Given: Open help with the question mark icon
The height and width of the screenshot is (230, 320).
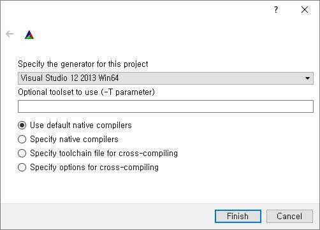Looking at the screenshot, I should [276, 10].
